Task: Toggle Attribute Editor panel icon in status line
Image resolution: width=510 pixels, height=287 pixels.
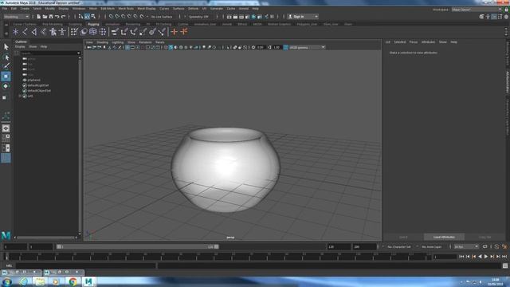Action: click(494, 17)
